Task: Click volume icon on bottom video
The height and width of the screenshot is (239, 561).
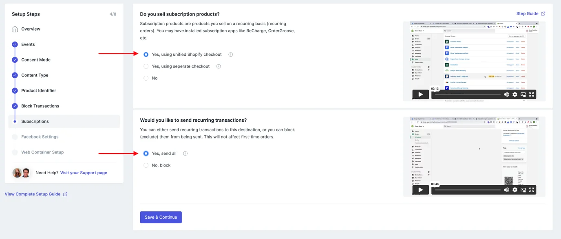Action: coord(506,190)
